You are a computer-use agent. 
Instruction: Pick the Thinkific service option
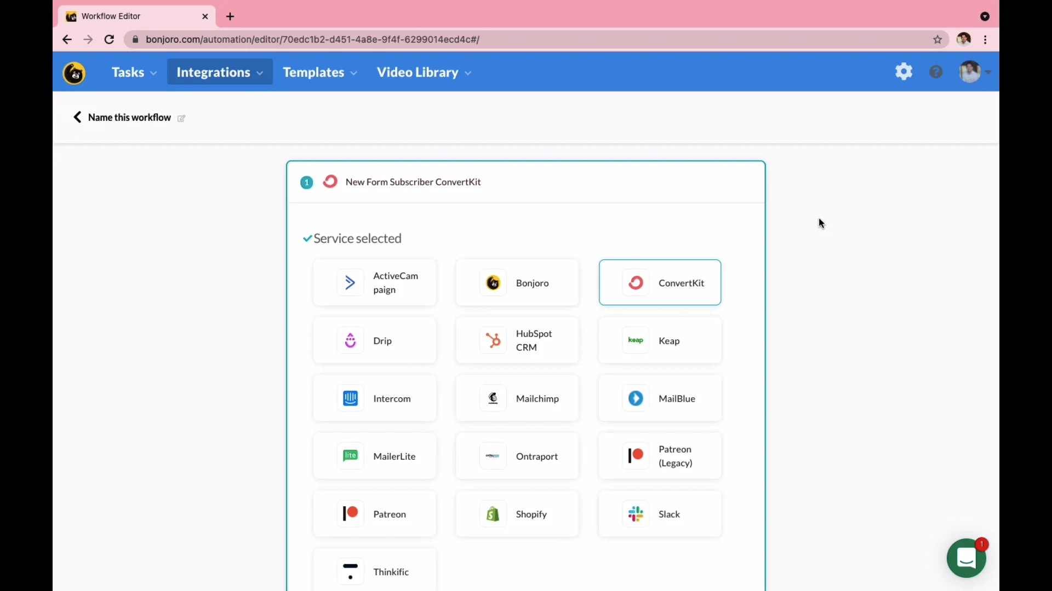[374, 571]
